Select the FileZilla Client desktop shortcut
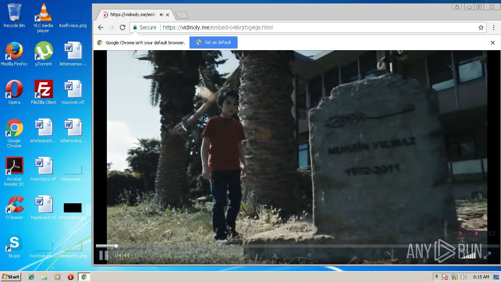Image resolution: width=501 pixels, height=282 pixels. pos(43,92)
